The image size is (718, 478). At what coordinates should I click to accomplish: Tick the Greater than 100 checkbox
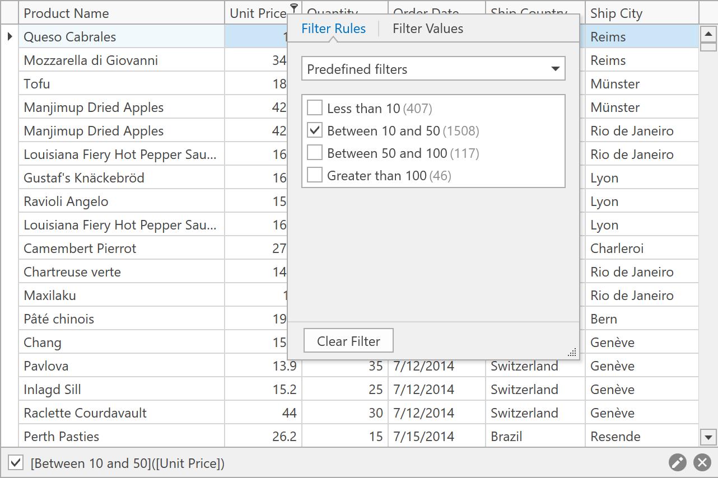315,175
